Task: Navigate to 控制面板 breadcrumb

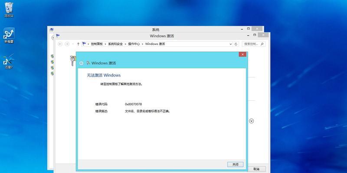Action: [97, 44]
